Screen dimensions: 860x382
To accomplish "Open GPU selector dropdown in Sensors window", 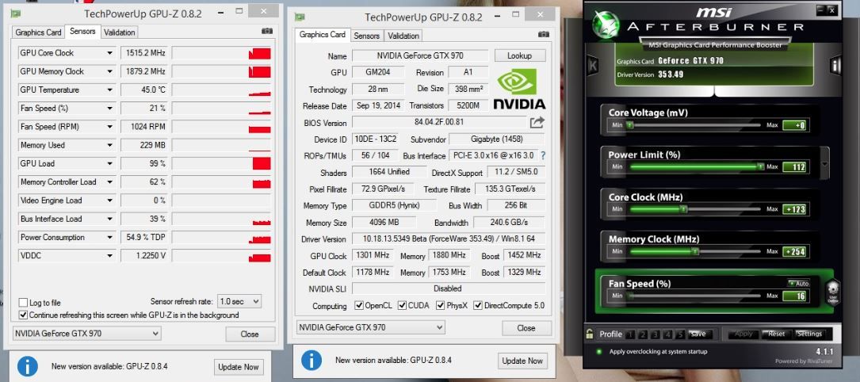I will coord(86,333).
